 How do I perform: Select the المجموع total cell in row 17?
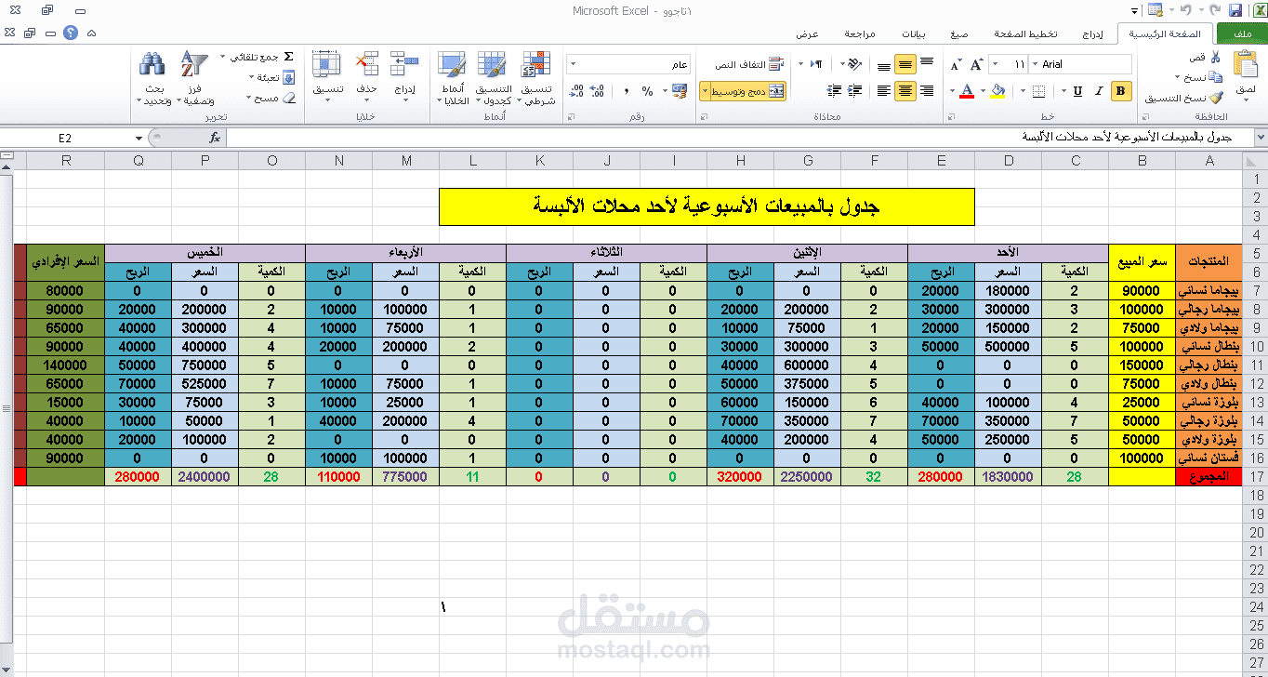tap(1209, 476)
